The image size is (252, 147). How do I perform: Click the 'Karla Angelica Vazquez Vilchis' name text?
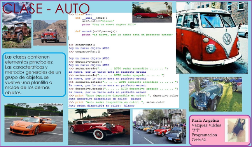(206, 123)
